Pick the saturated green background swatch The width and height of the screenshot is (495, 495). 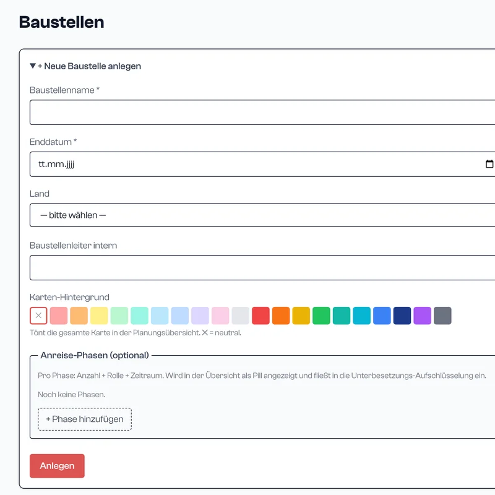point(321,316)
